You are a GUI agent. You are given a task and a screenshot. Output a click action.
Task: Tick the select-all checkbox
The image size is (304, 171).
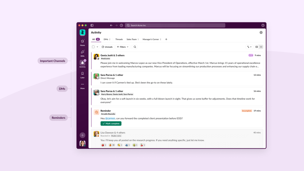pos(93,47)
